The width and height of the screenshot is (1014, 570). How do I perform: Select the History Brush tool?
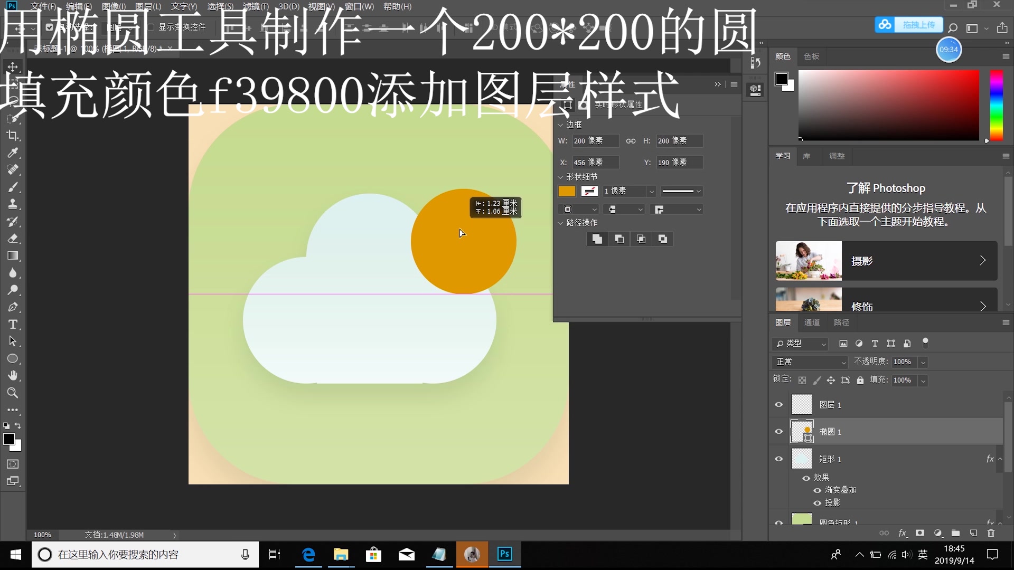[13, 222]
